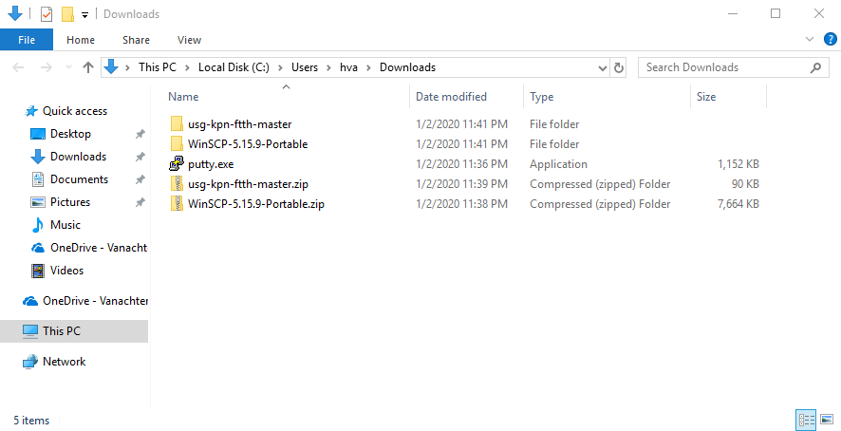This screenshot has width=841, height=431.
Task: Click hva in the address breadcrumb
Action: click(348, 67)
